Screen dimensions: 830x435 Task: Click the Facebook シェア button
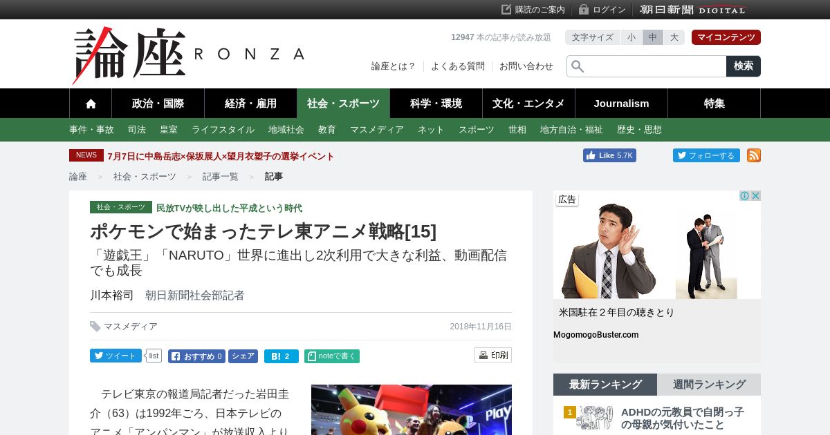[x=243, y=356]
